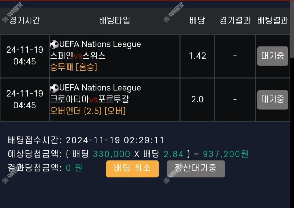The width and height of the screenshot is (294, 208).
Task: Click the 330,000 bet amount value
Action: tap(112, 154)
